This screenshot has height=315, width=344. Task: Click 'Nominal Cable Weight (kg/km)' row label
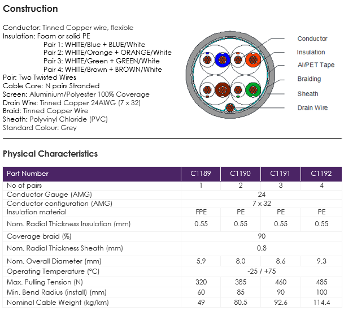click(58, 303)
